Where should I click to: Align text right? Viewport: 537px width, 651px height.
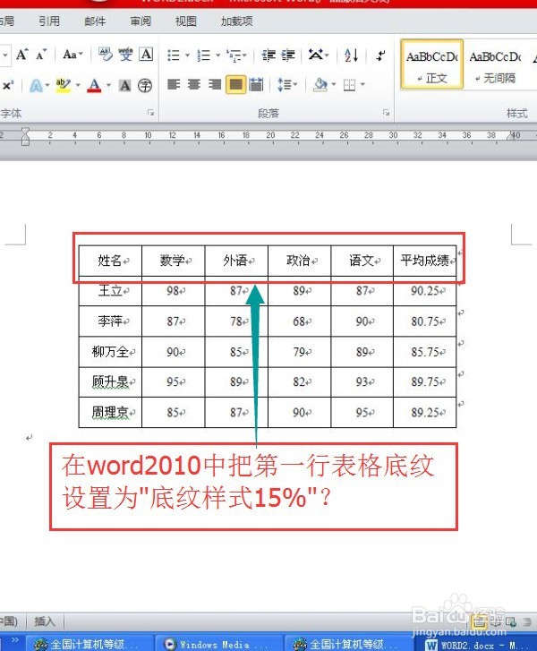pyautogui.click(x=215, y=85)
